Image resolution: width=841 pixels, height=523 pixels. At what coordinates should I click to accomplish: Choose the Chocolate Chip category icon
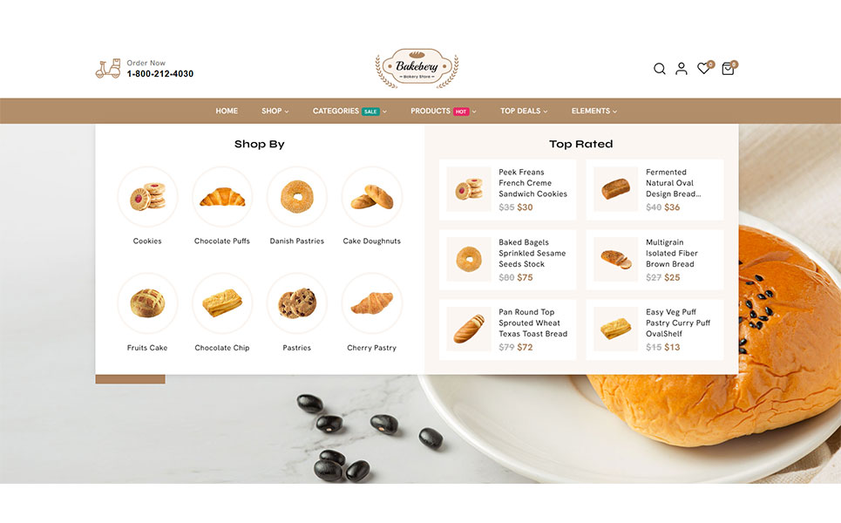[x=222, y=303]
